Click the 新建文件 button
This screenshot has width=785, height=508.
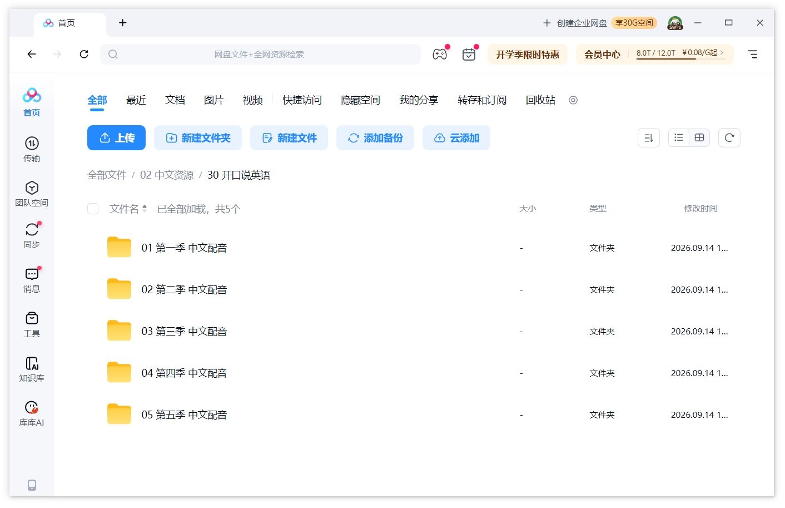[x=289, y=138]
